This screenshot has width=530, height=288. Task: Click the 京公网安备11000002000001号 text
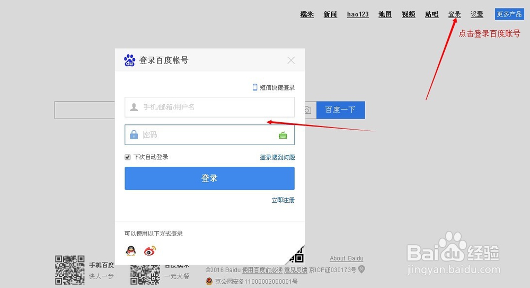(x=256, y=282)
